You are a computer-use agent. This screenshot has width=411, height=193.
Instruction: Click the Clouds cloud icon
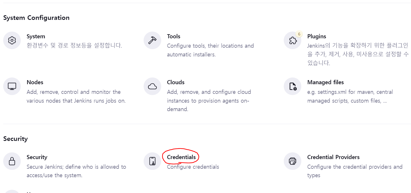tap(152, 86)
